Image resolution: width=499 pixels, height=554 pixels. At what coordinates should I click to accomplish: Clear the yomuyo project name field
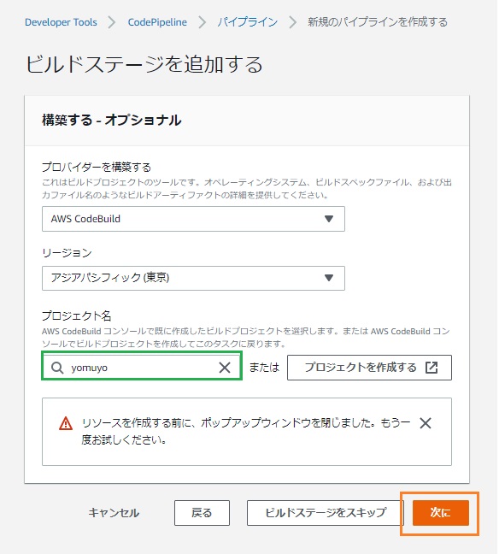[x=225, y=368]
